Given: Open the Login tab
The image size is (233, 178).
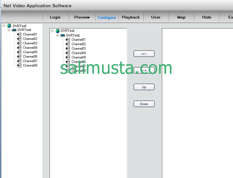Looking at the screenshot, I should coord(55,17).
